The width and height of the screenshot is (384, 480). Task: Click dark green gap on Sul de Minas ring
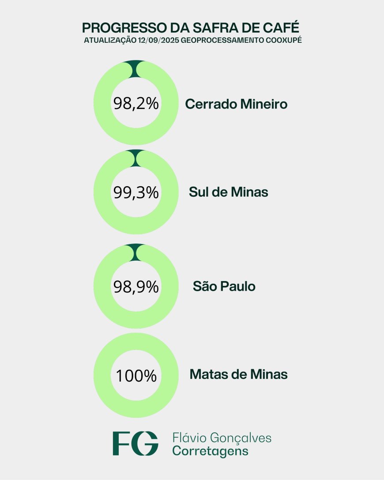tap(136, 158)
